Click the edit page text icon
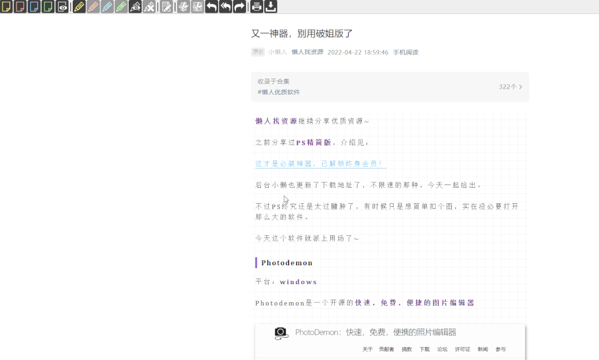This screenshot has width=599, height=360. 167,7
